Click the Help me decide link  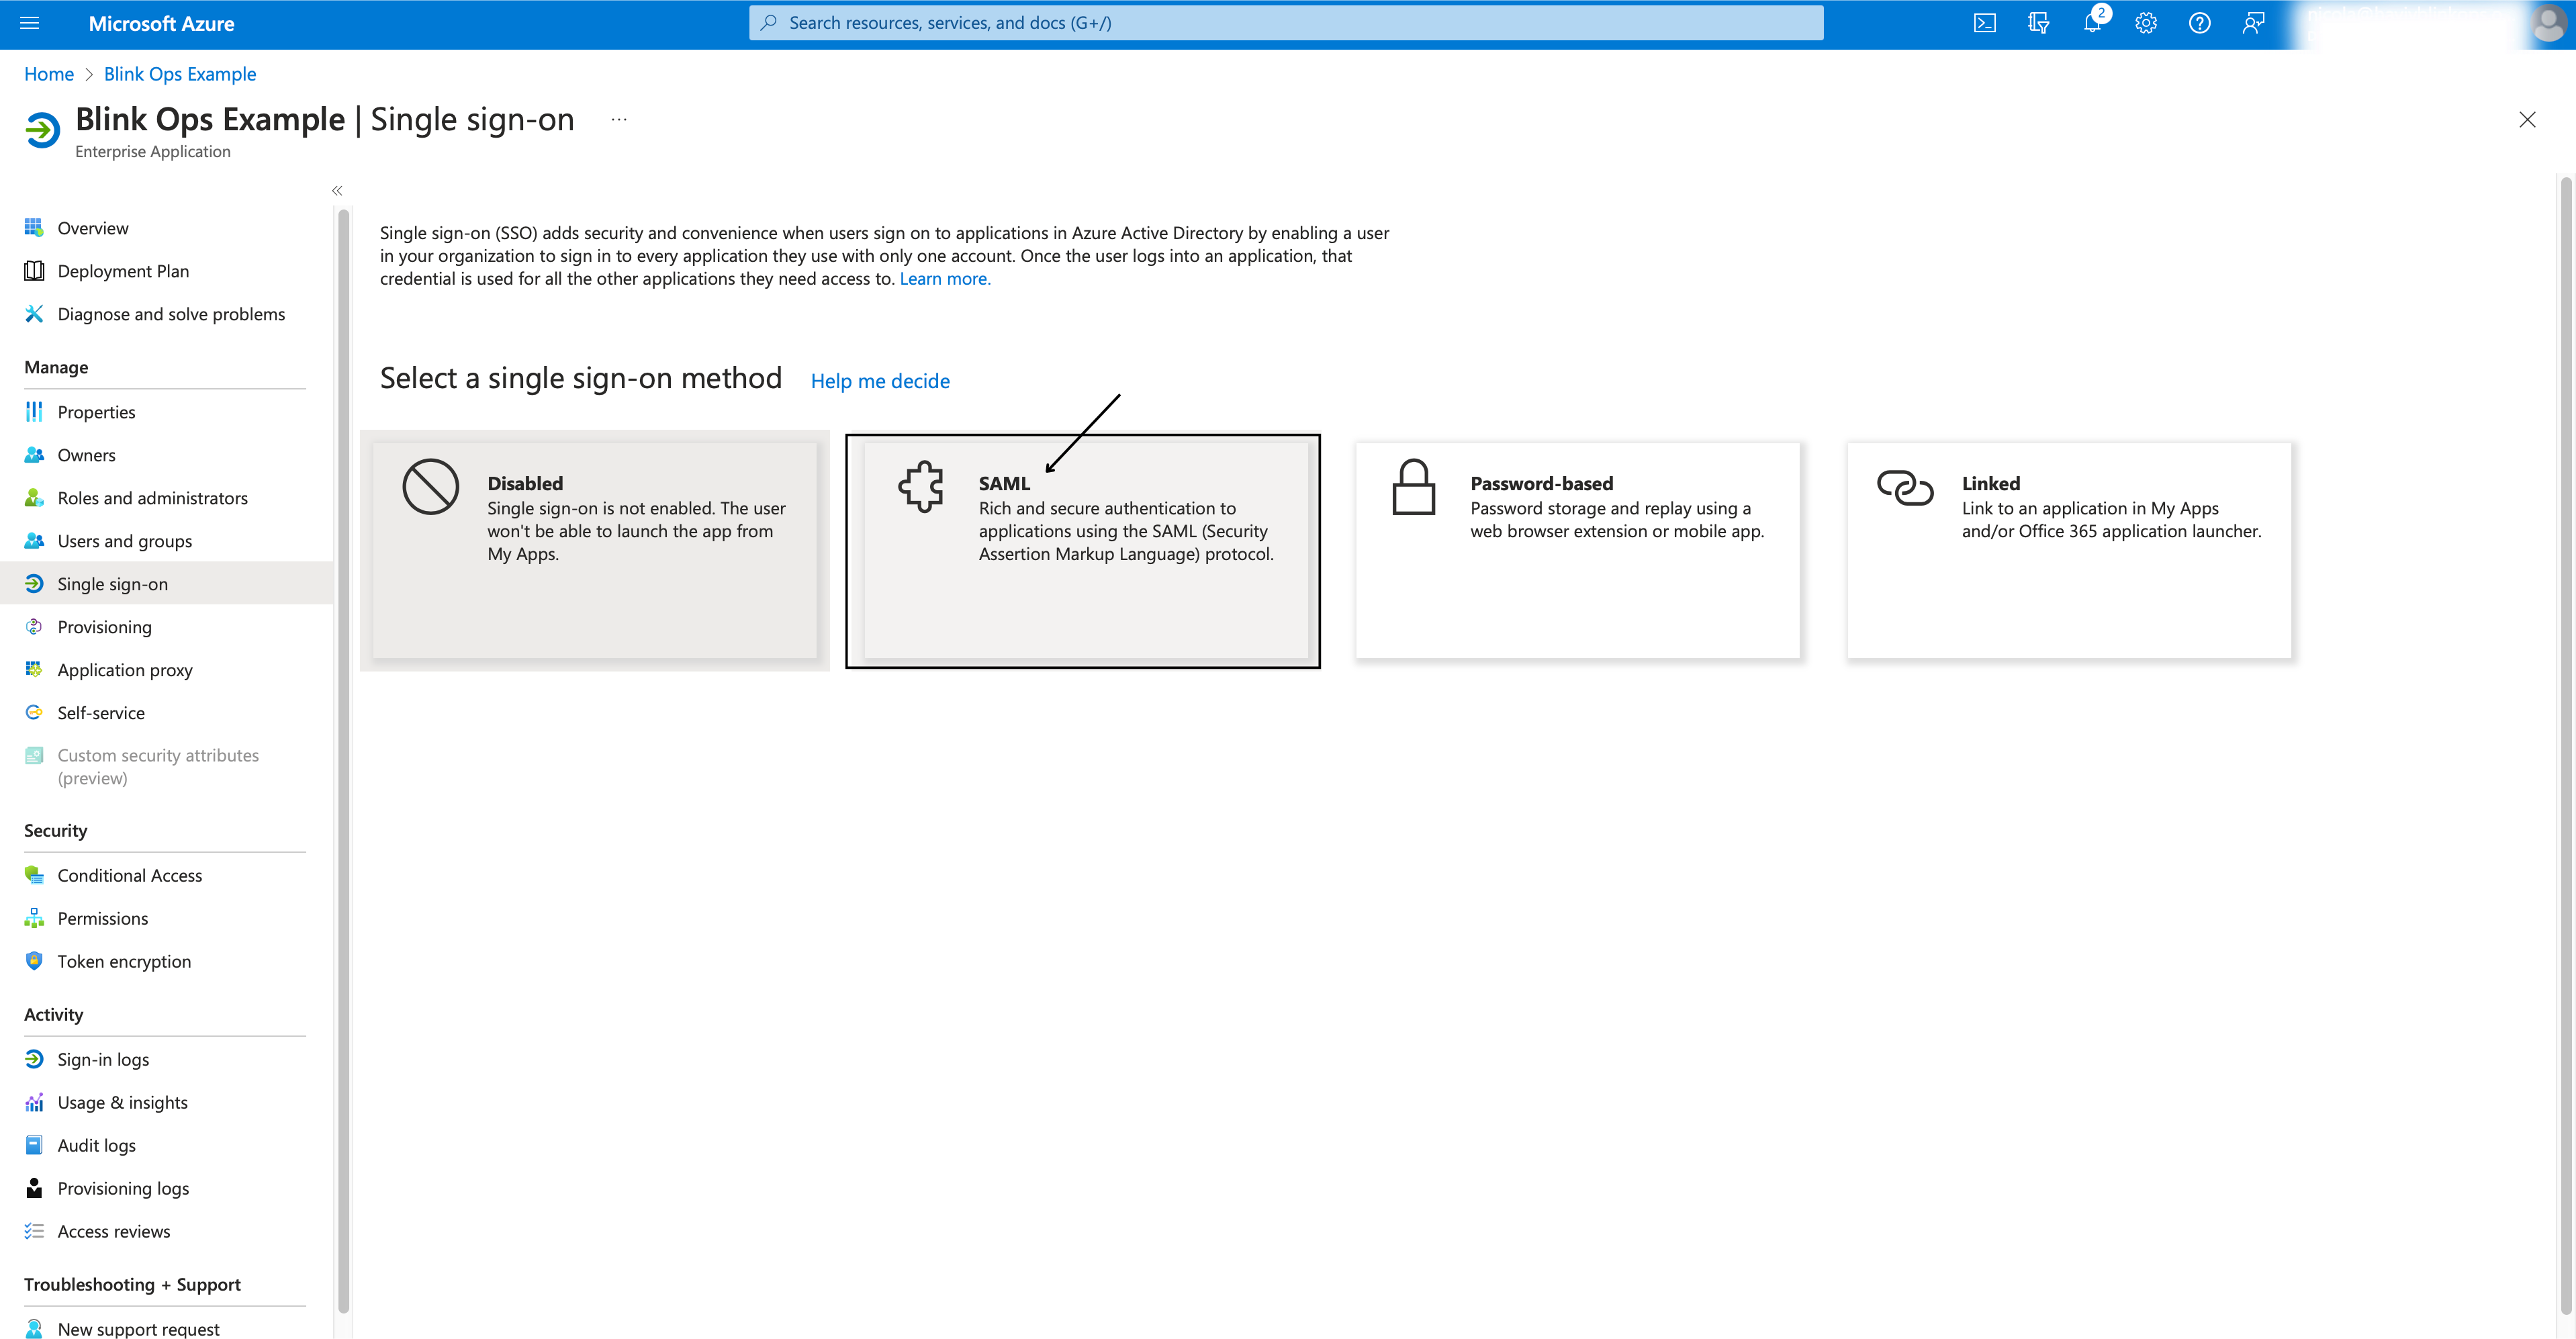tap(880, 381)
